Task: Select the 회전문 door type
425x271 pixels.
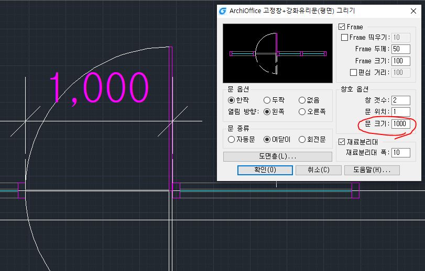Action: tap(302, 140)
